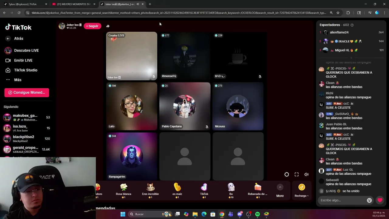Image resolution: width=389 pixels, height=219 pixels.
Task: Click the TikTok logo
Action: click(18, 27)
